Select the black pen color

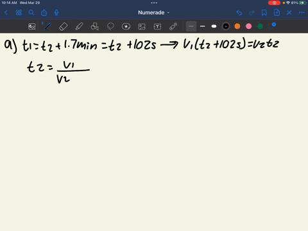[x=226, y=26]
